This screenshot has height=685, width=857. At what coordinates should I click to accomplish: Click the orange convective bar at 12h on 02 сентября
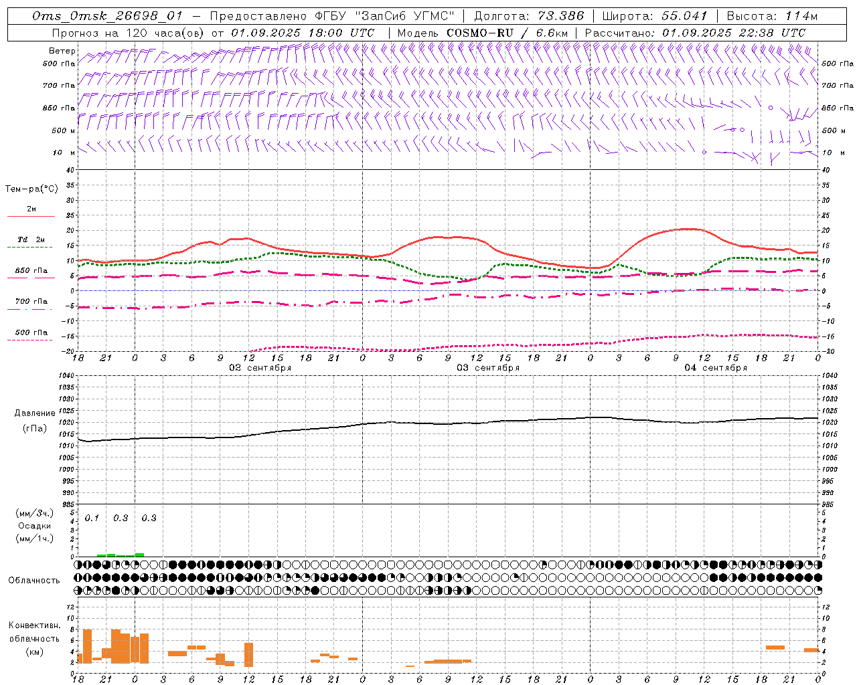(249, 655)
